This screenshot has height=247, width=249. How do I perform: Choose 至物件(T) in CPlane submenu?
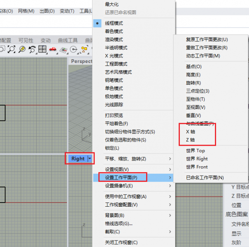pos(195,99)
